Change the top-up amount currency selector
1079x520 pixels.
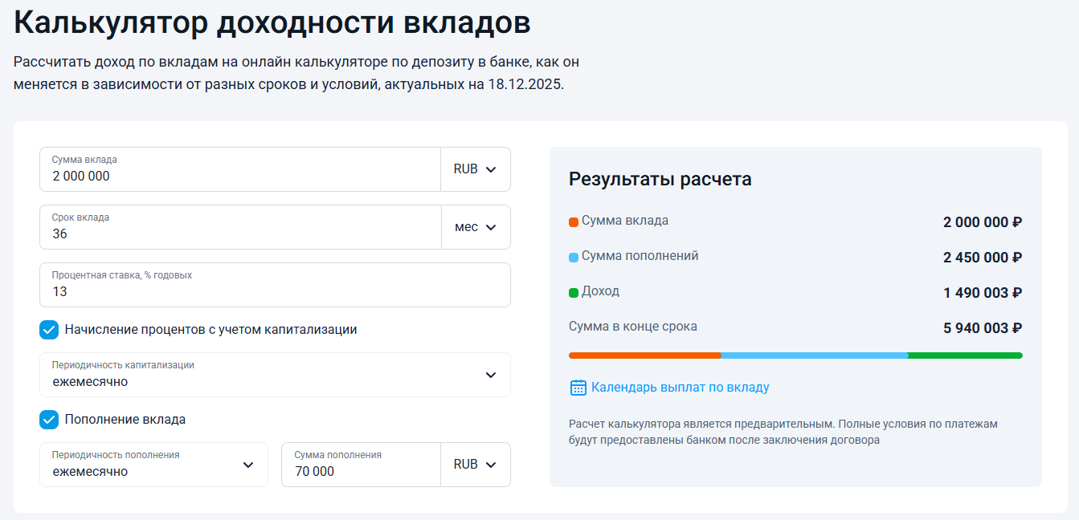point(475,465)
